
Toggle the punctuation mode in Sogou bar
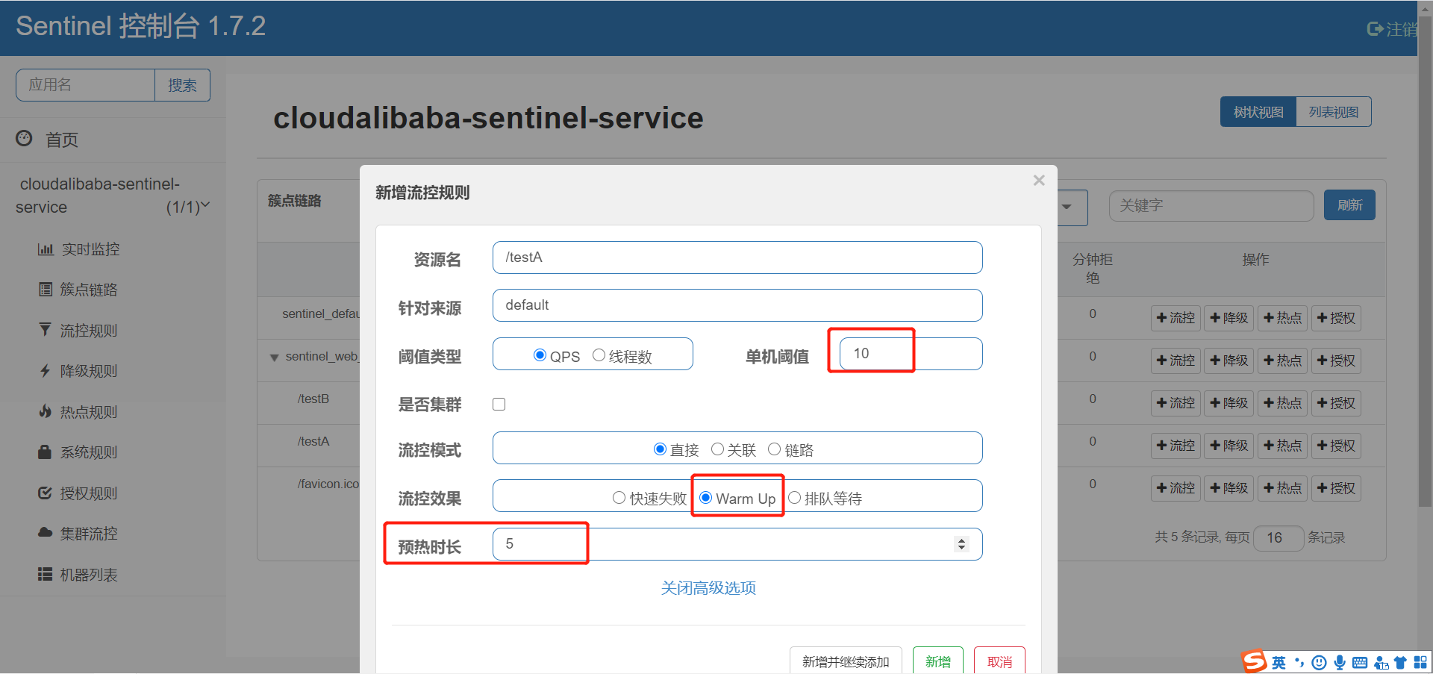pyautogui.click(x=1299, y=662)
